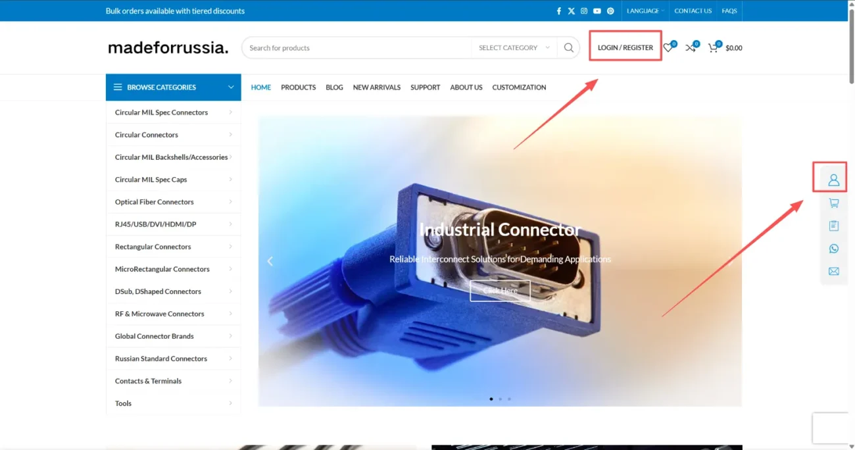Open the email envelope side icon

click(833, 271)
